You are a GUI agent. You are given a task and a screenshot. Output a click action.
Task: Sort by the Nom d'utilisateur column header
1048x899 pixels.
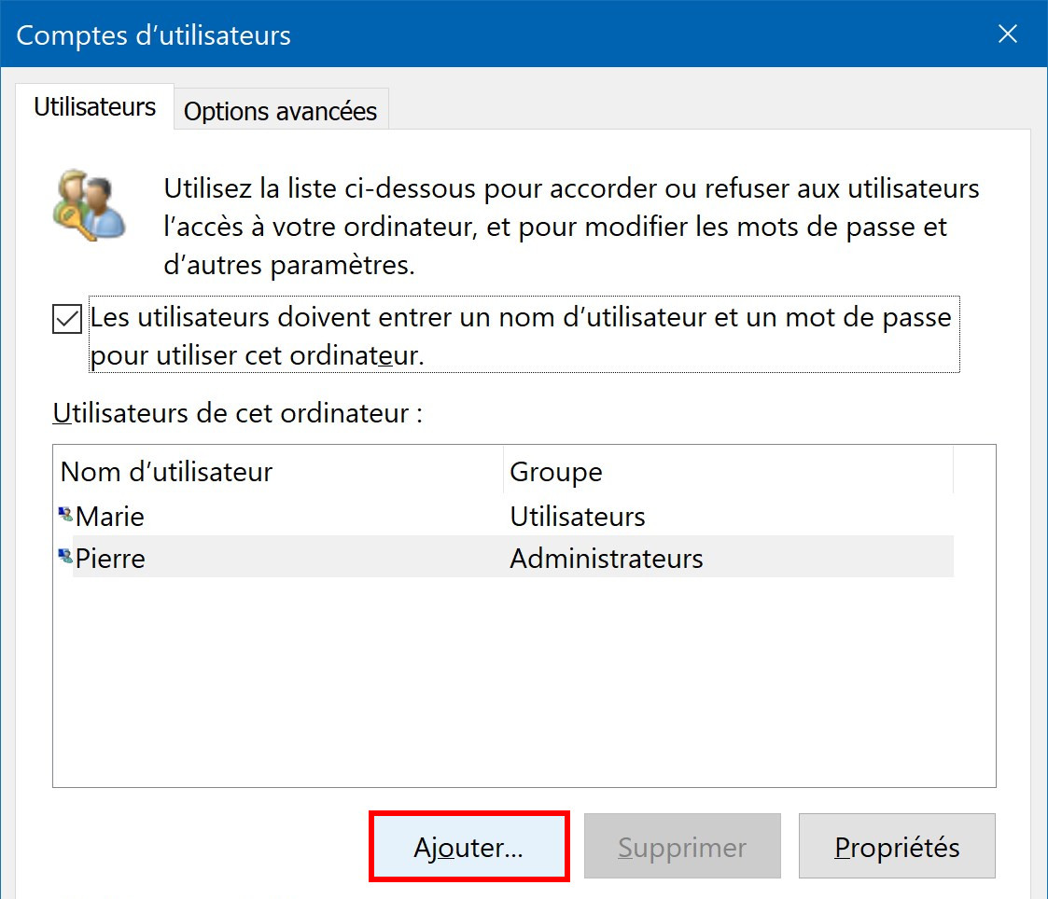(x=278, y=471)
